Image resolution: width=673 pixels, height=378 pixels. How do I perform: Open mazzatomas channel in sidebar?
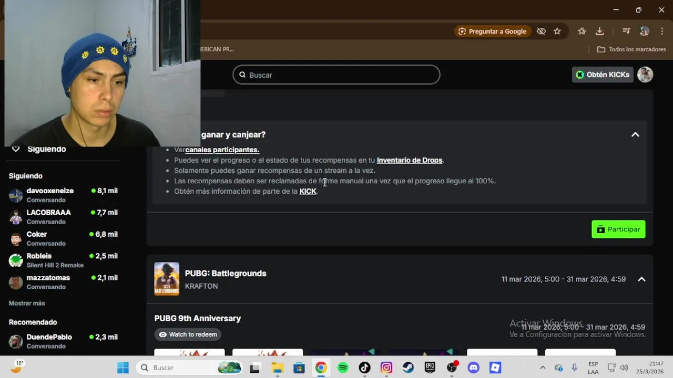(x=63, y=282)
